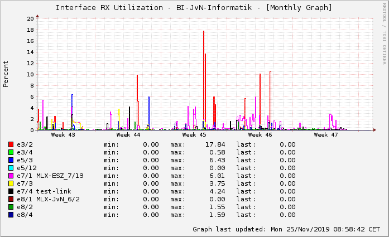Viewport: 389px width, 237px height.
Task: Click the navy e8/4 legend swatch
Action: [11, 215]
